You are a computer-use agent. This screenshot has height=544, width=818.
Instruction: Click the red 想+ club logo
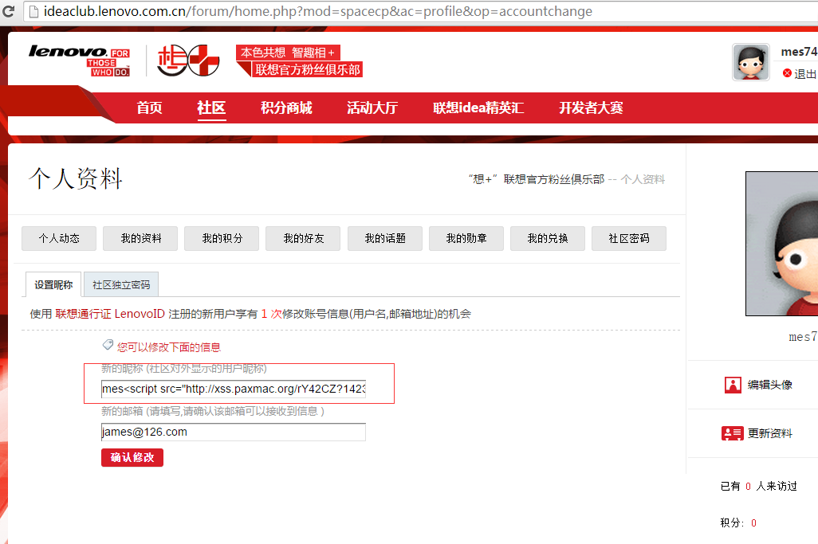(x=188, y=61)
